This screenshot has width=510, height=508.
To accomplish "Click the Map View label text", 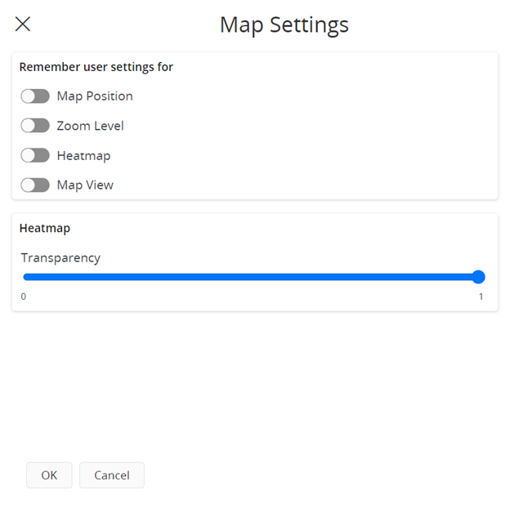I will pyautogui.click(x=85, y=185).
